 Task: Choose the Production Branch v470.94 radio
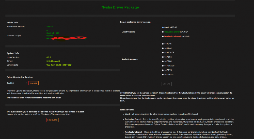click(163, 32)
